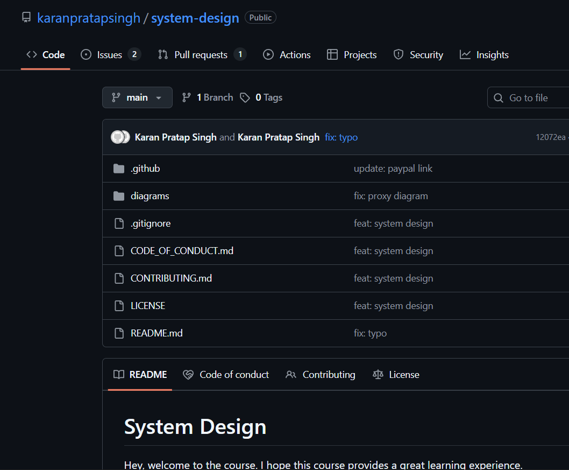
Task: Open the Projects tab
Action: (352, 55)
